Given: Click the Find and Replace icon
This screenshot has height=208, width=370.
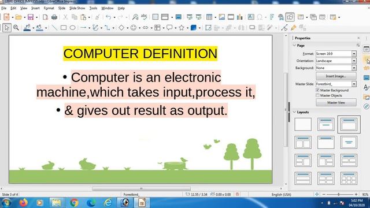Looking at the screenshot, I should tap(135, 17).
